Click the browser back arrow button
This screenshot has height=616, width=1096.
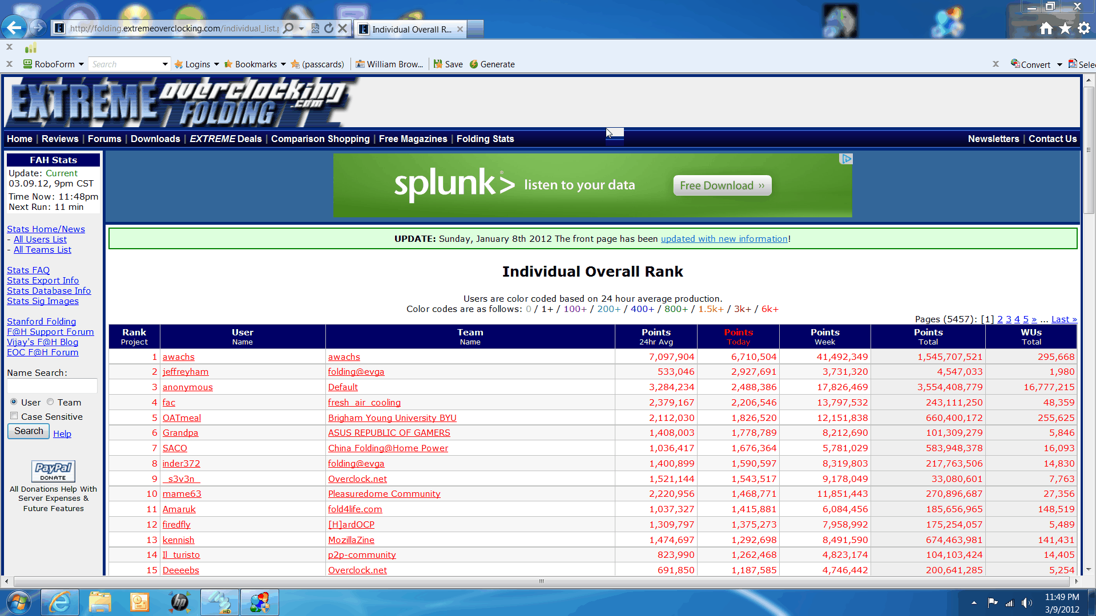pos(14,27)
